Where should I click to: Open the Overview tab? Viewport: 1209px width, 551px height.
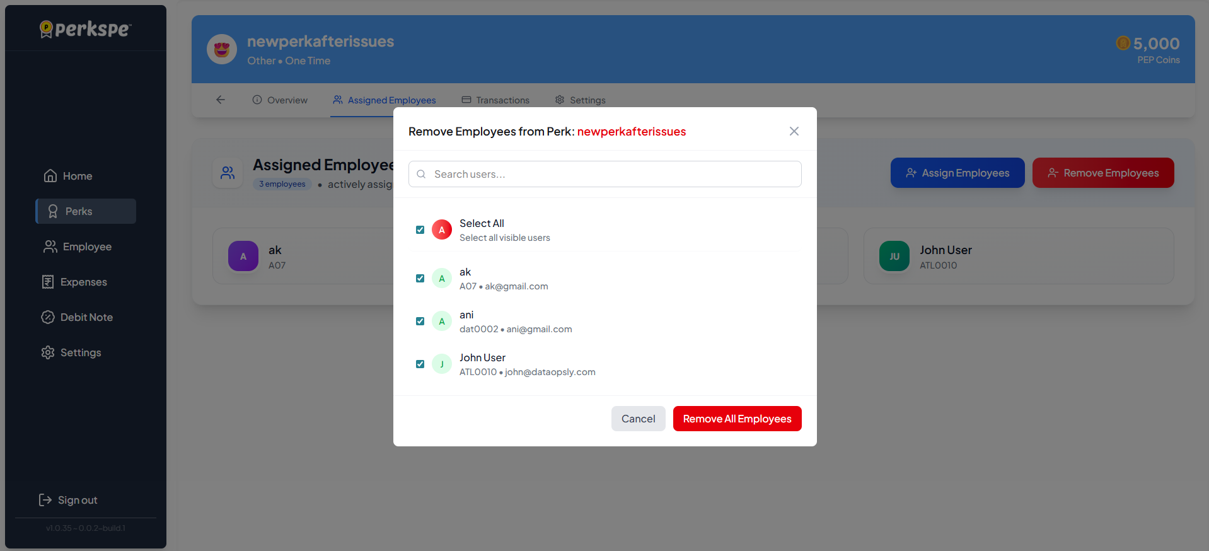click(x=280, y=100)
